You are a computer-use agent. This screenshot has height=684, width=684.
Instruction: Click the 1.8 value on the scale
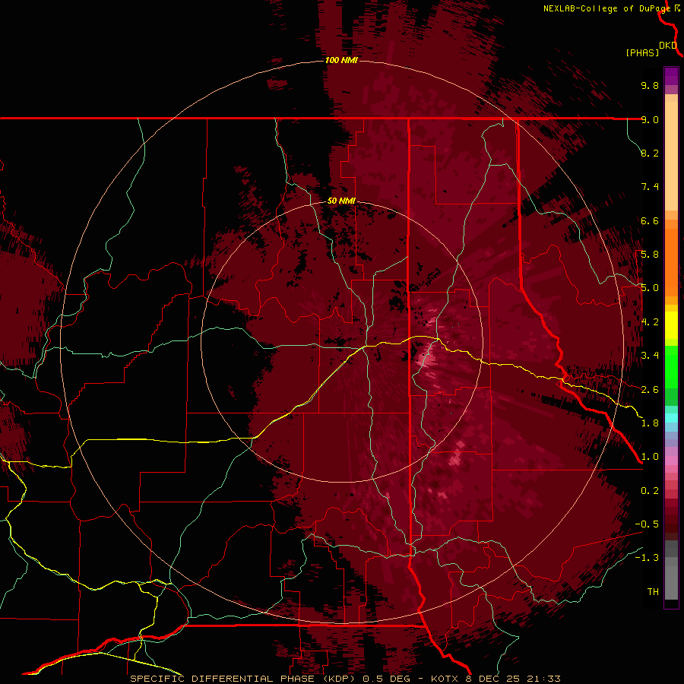click(x=650, y=423)
